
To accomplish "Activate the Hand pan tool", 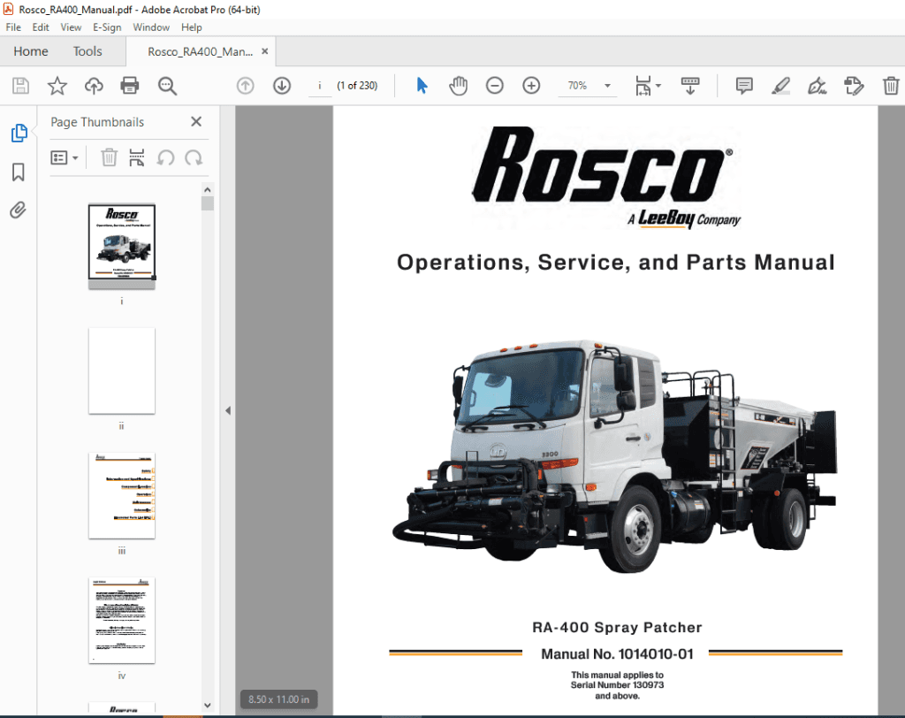I will (459, 86).
